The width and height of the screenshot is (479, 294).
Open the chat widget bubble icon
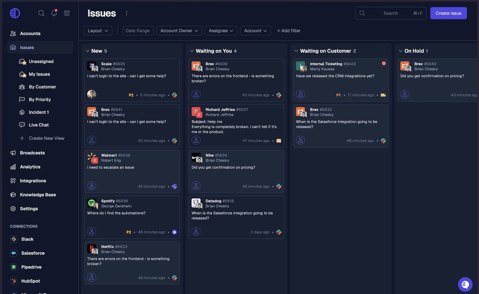(x=465, y=285)
